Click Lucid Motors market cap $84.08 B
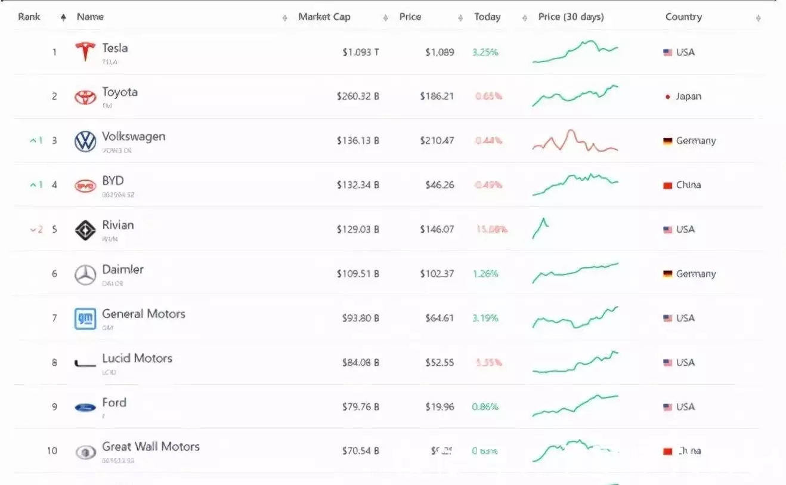The image size is (786, 485). coord(361,363)
